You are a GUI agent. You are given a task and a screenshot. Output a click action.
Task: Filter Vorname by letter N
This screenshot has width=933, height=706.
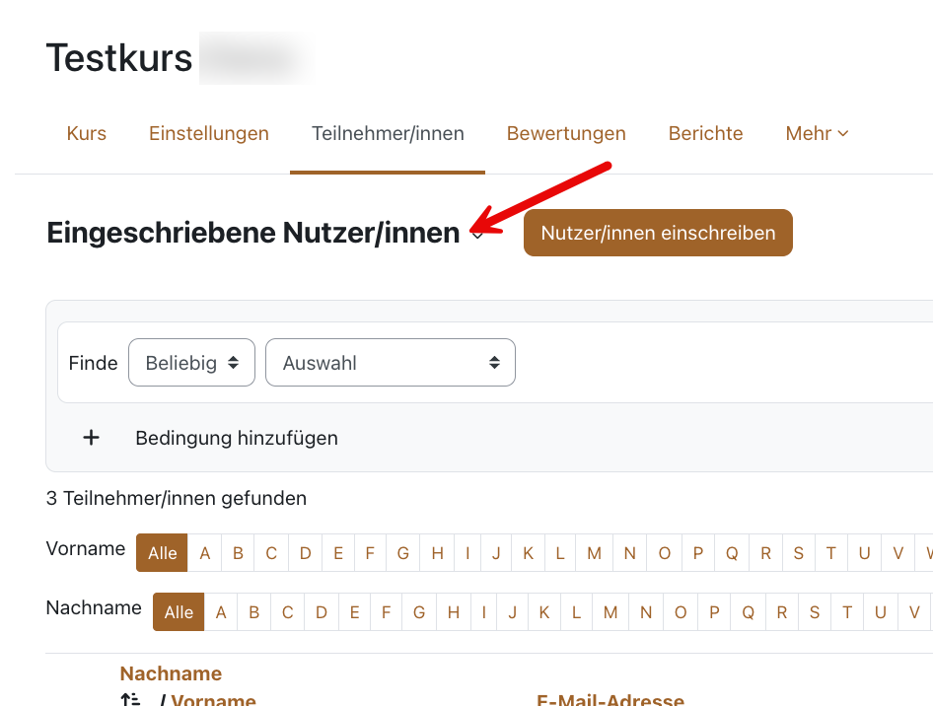629,553
